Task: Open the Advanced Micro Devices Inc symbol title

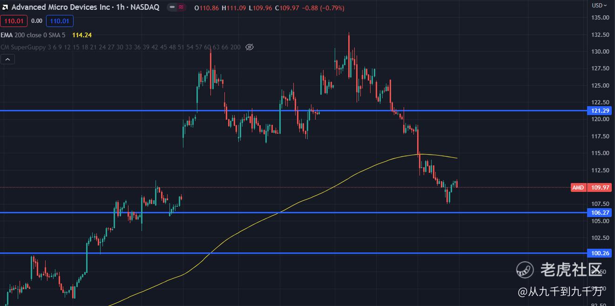Action: point(61,7)
